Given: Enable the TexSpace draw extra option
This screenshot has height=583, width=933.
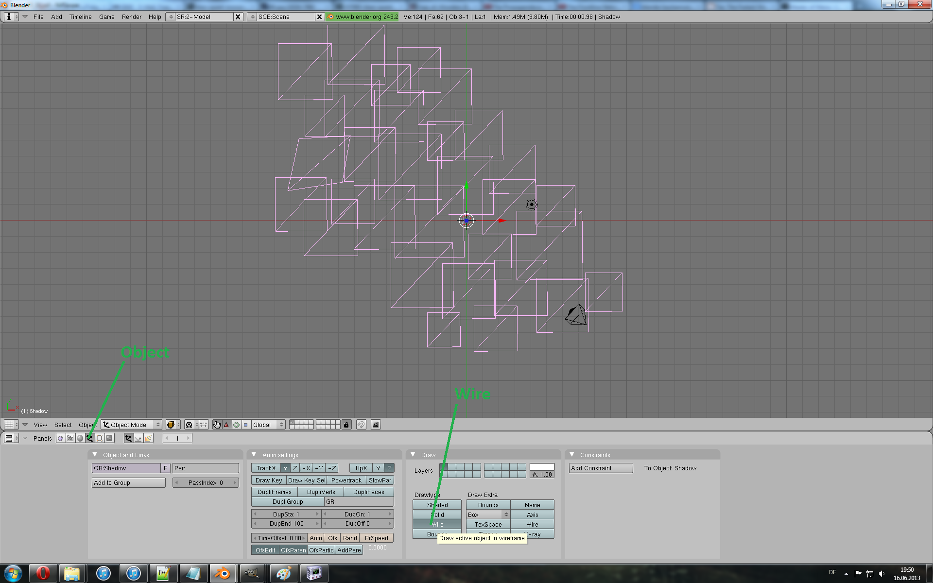Looking at the screenshot, I should pos(488,524).
